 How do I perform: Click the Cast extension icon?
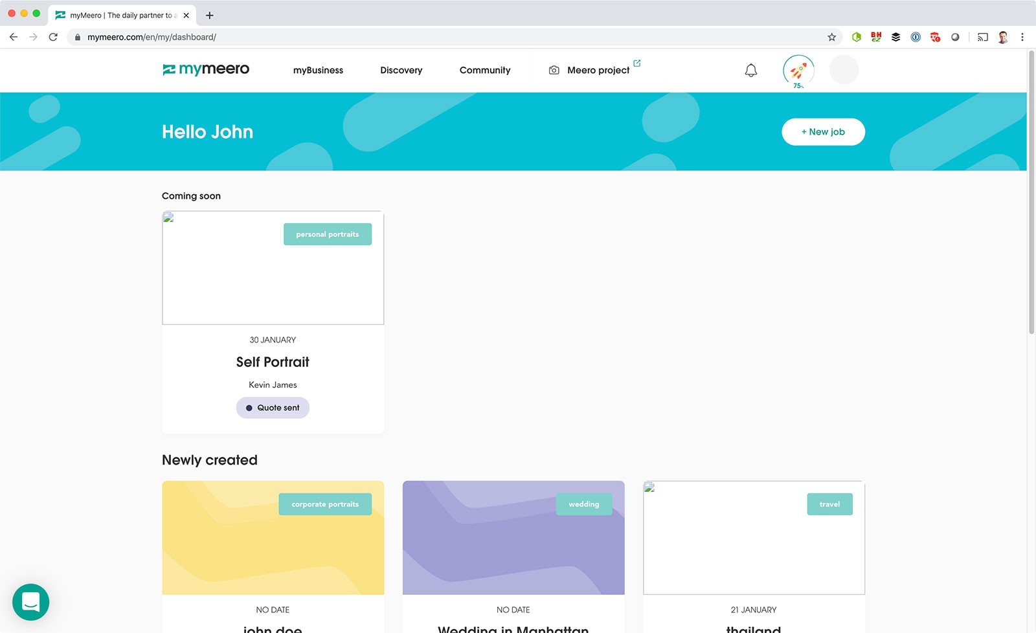coord(982,37)
